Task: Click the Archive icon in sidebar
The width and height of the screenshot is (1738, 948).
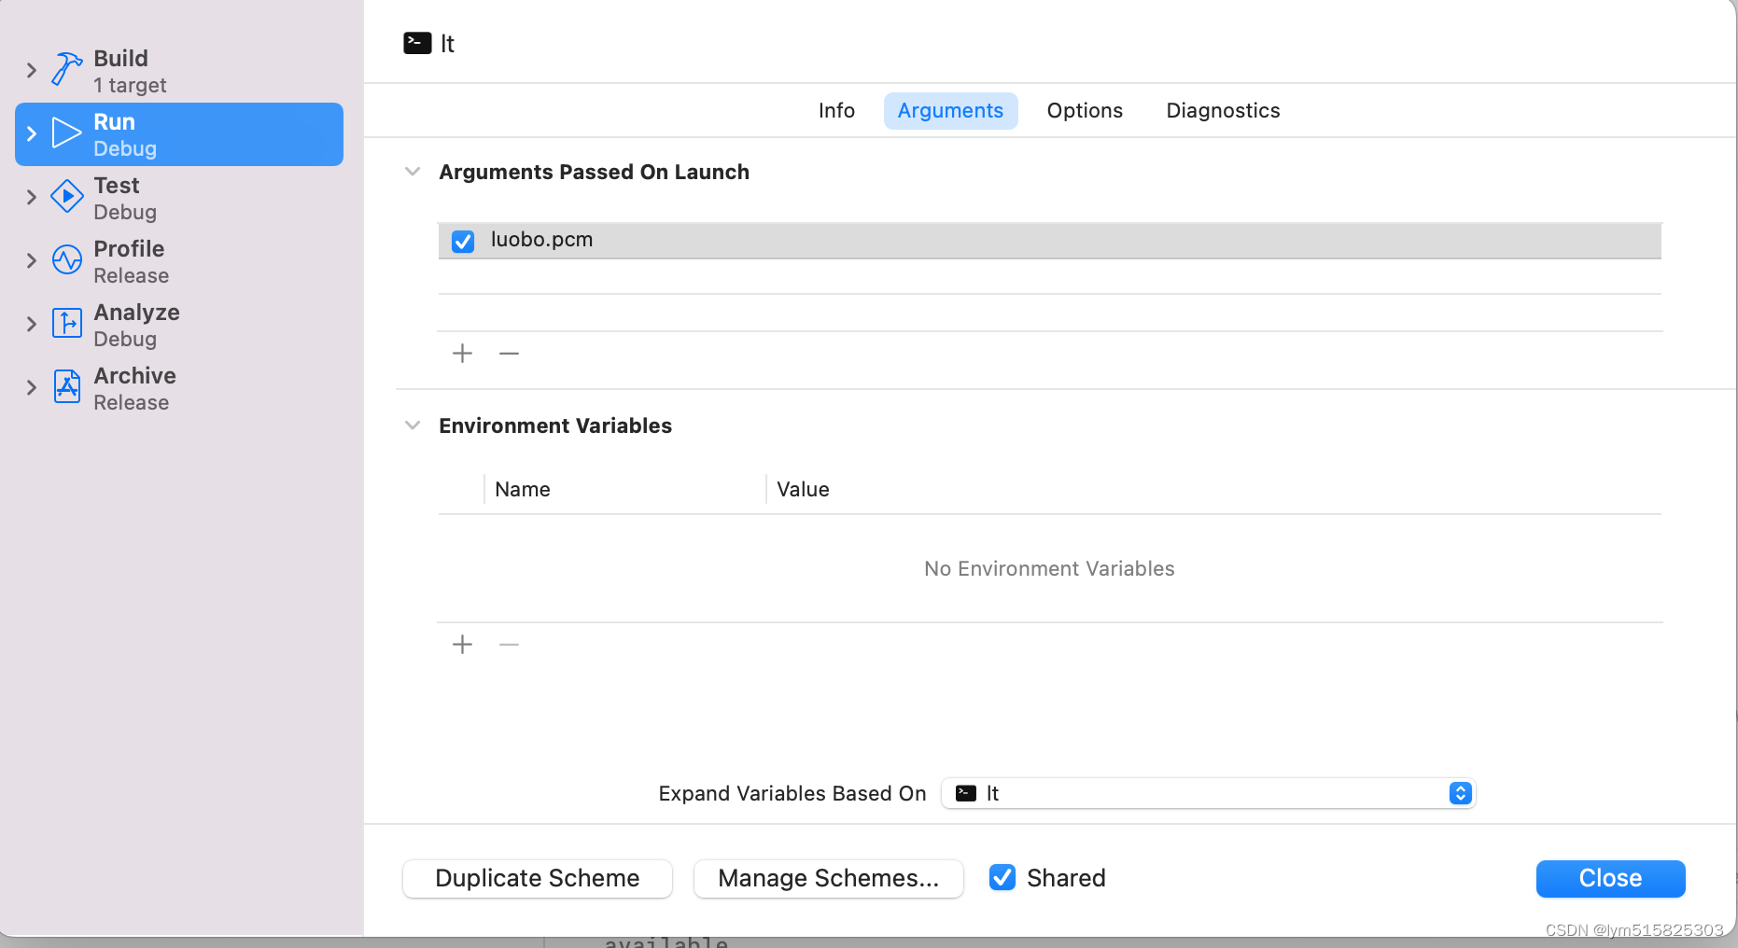Action: pyautogui.click(x=66, y=387)
